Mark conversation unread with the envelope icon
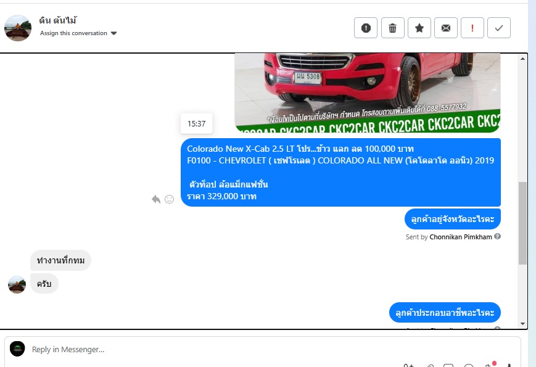This screenshot has width=536, height=367. point(446,28)
